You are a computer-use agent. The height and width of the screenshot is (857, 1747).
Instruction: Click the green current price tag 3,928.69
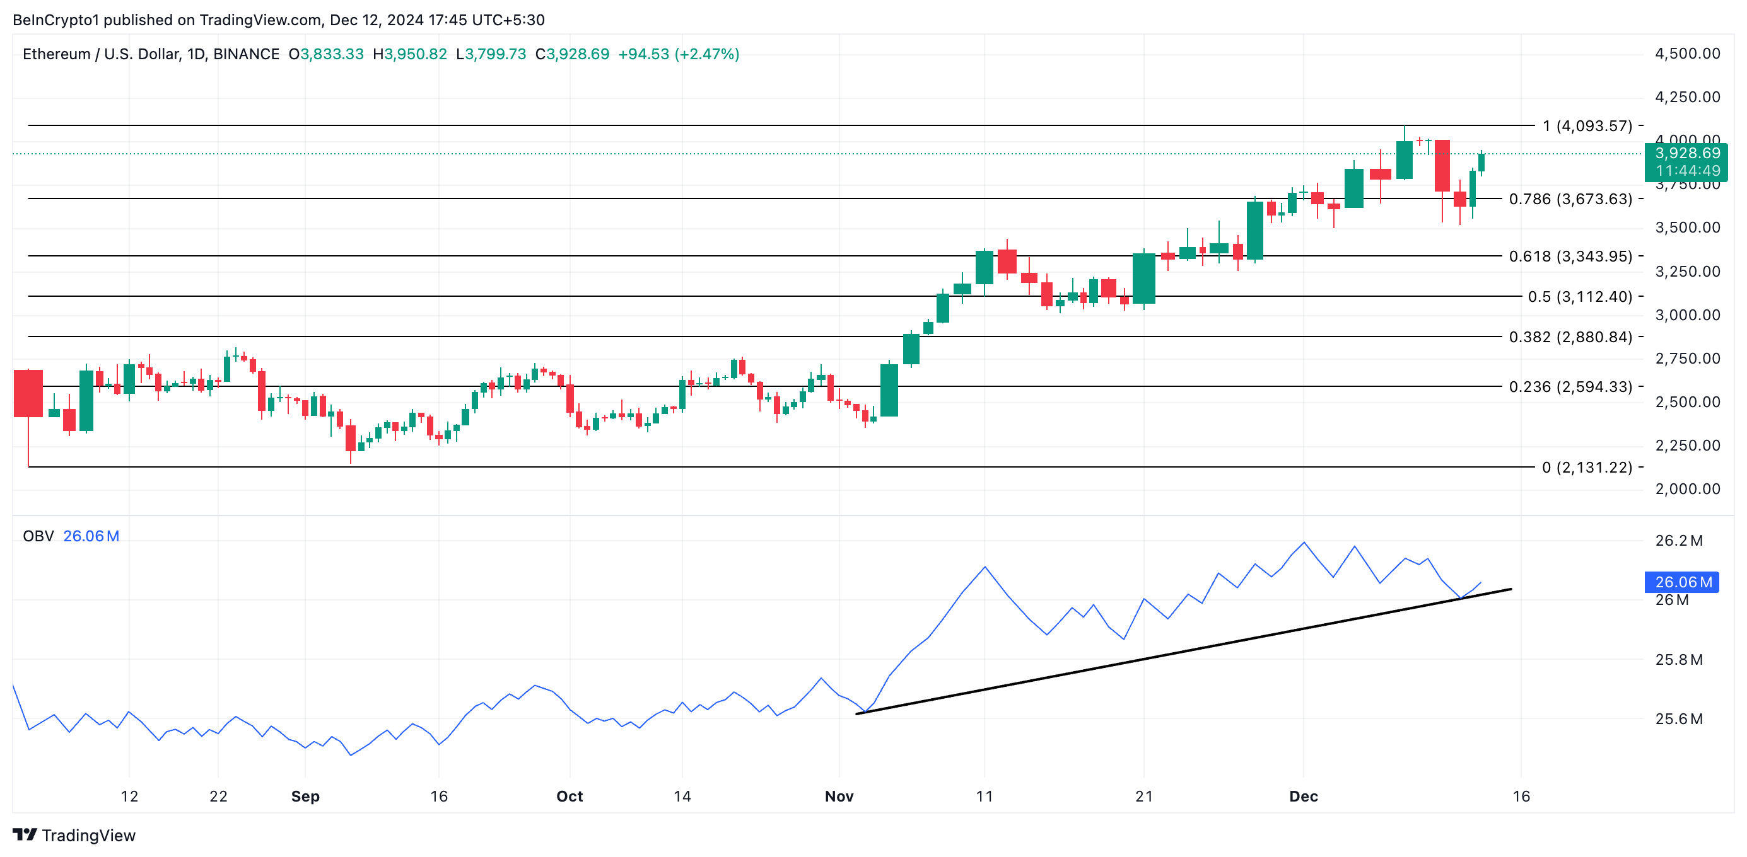coord(1689,154)
